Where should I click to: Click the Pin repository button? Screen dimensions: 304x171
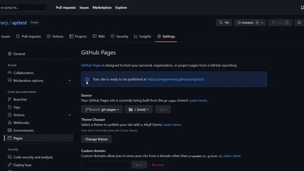pyautogui.click(x=224, y=23)
